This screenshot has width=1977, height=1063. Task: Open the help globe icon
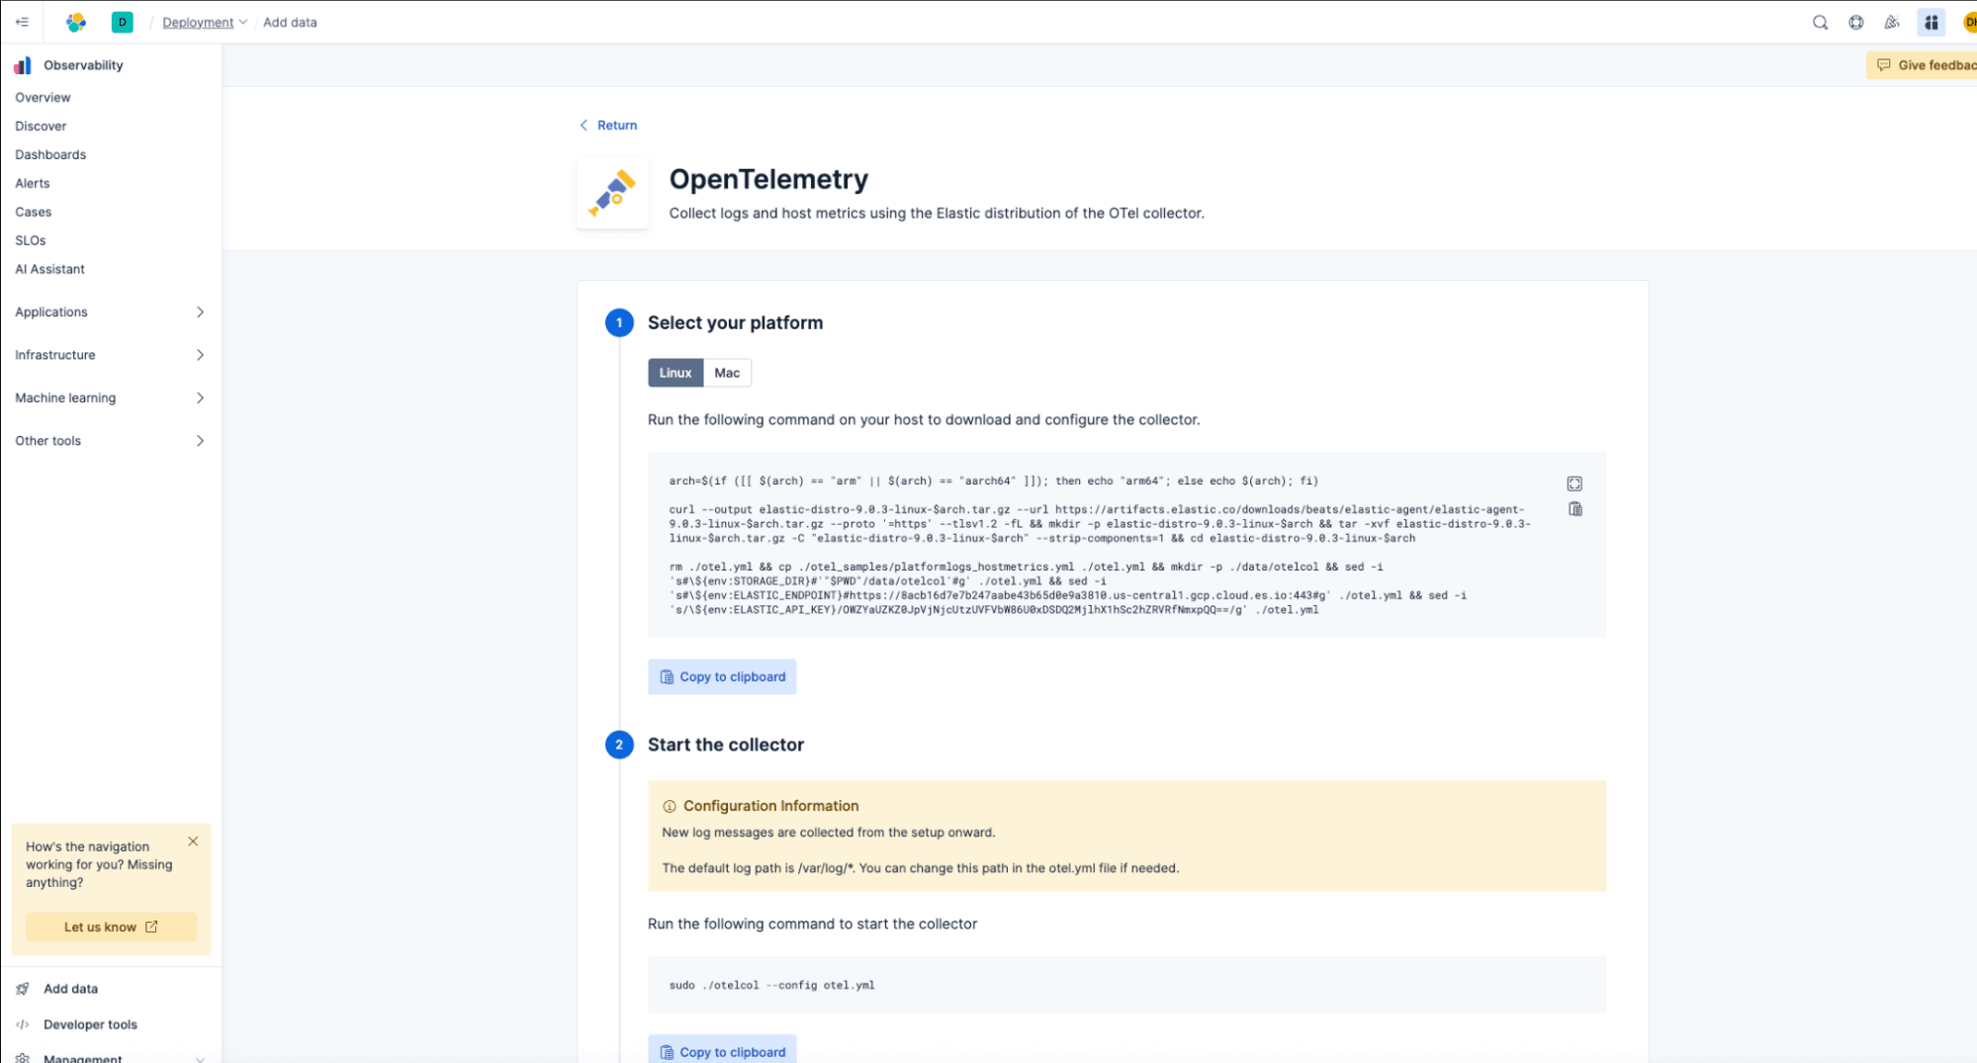(1856, 22)
